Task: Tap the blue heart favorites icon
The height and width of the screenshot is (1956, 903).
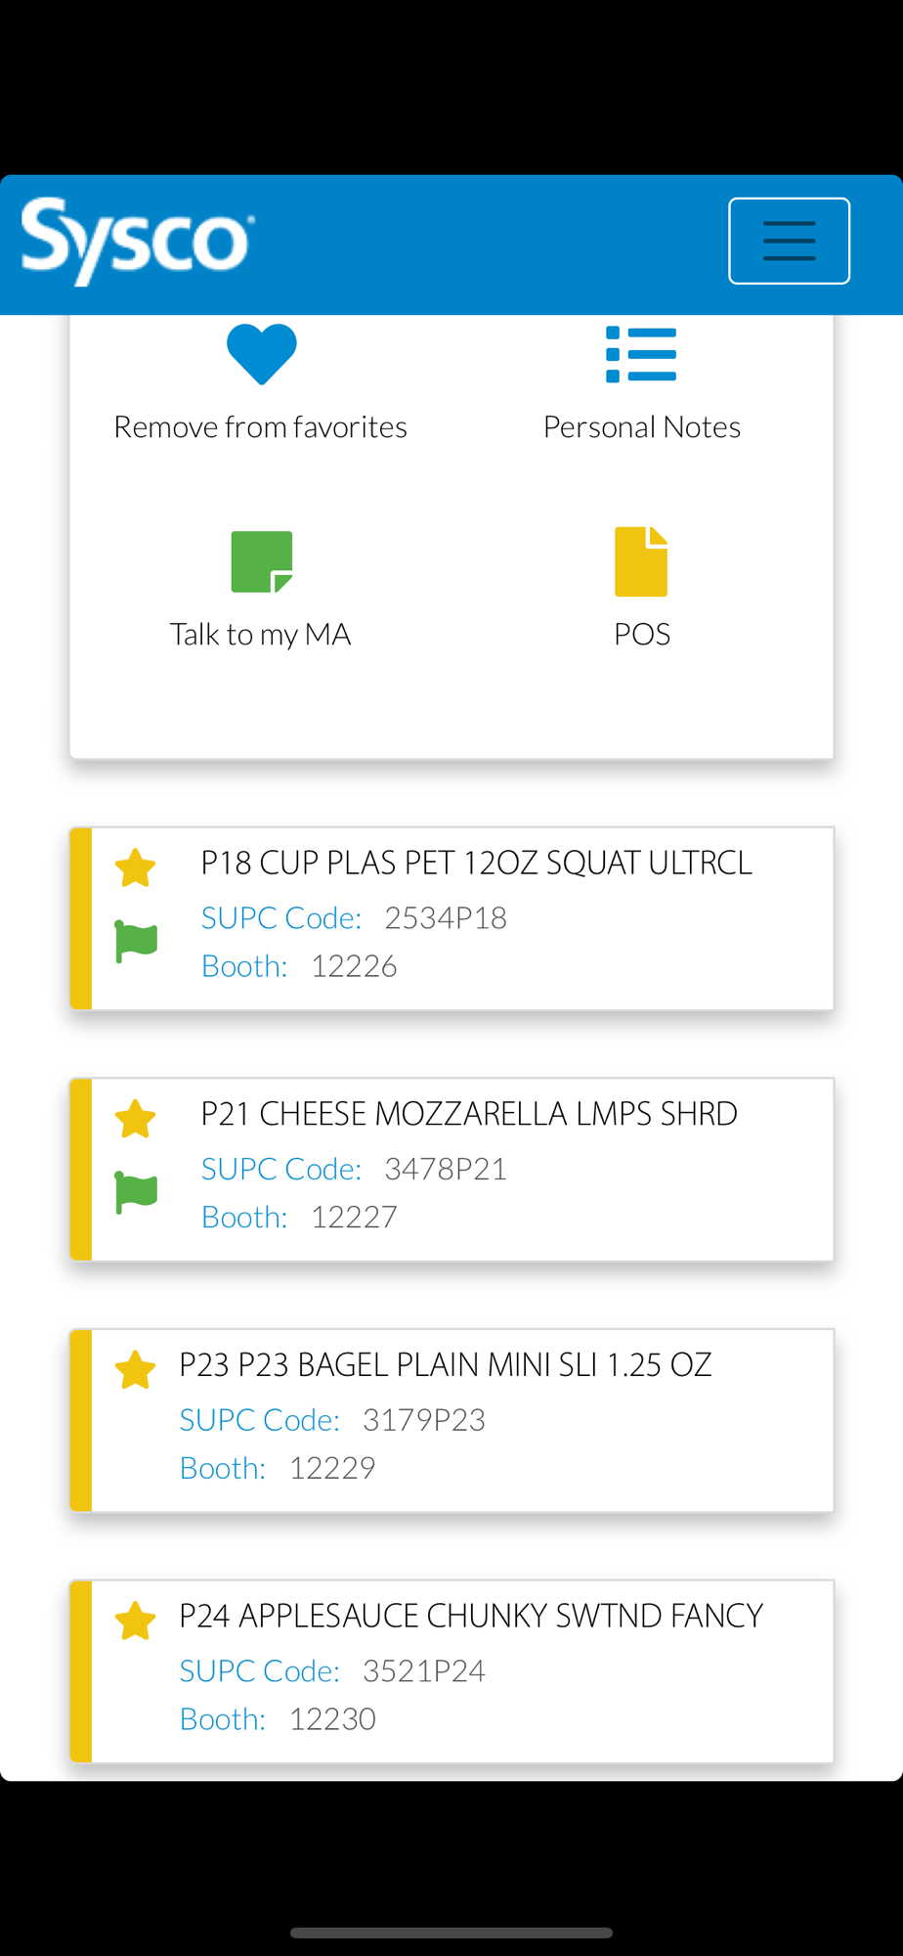Action: pyautogui.click(x=261, y=353)
